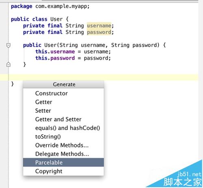Pick Getter and Setter option
The width and height of the screenshot is (203, 188).
coord(63,119)
